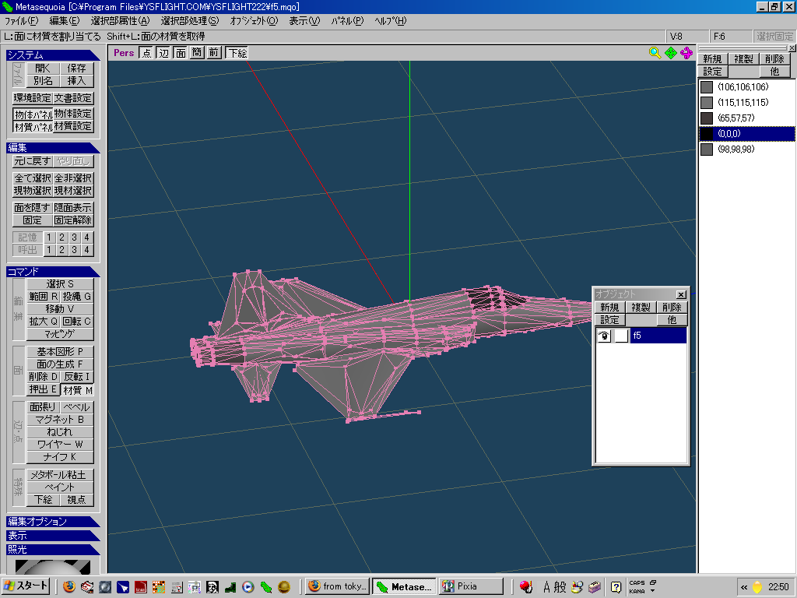Click the blue arrow quick launch icon
The width and height of the screenshot is (797, 598).
122,587
